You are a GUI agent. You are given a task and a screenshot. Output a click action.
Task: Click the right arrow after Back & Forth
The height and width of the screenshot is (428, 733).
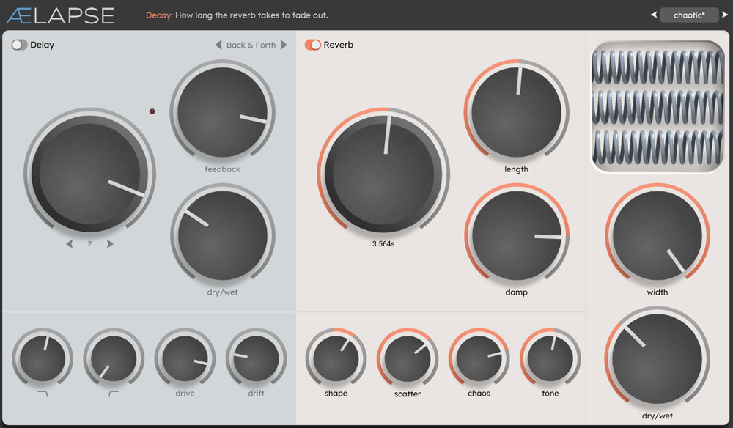[284, 45]
